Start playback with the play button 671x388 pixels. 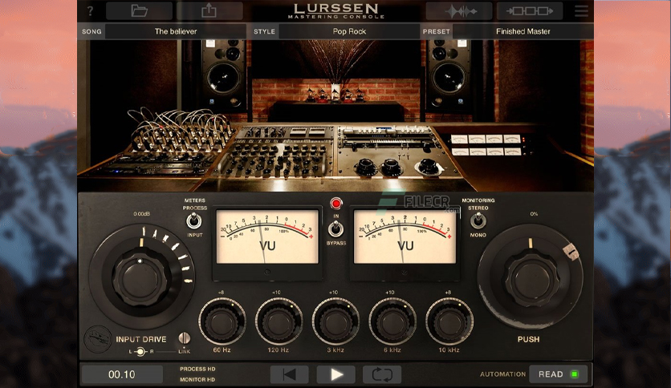tap(336, 374)
